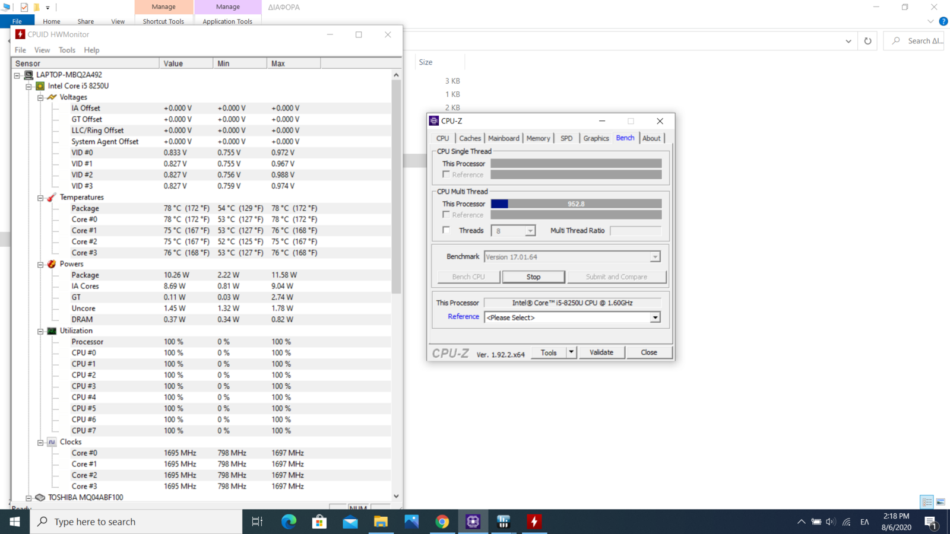Click the Powers flame icon
The width and height of the screenshot is (950, 534).
(x=52, y=264)
